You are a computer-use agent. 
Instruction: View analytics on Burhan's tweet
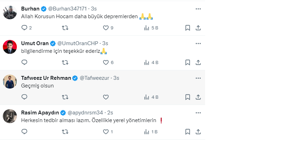click(151, 28)
